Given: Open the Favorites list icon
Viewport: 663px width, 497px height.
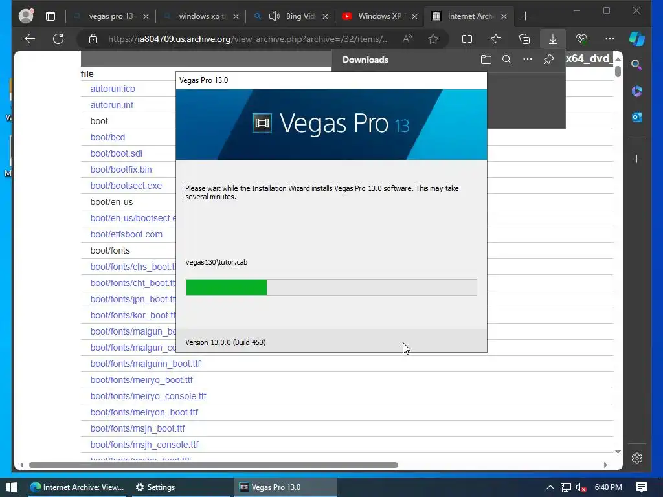Looking at the screenshot, I should click(496, 39).
